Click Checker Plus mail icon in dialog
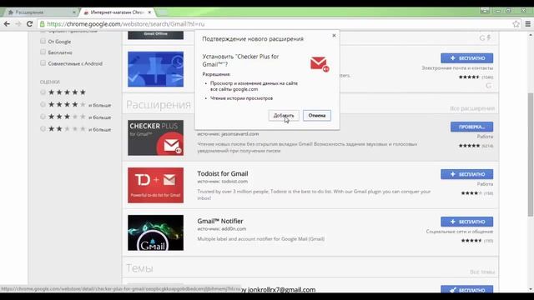The image size is (534, 300). point(320,64)
